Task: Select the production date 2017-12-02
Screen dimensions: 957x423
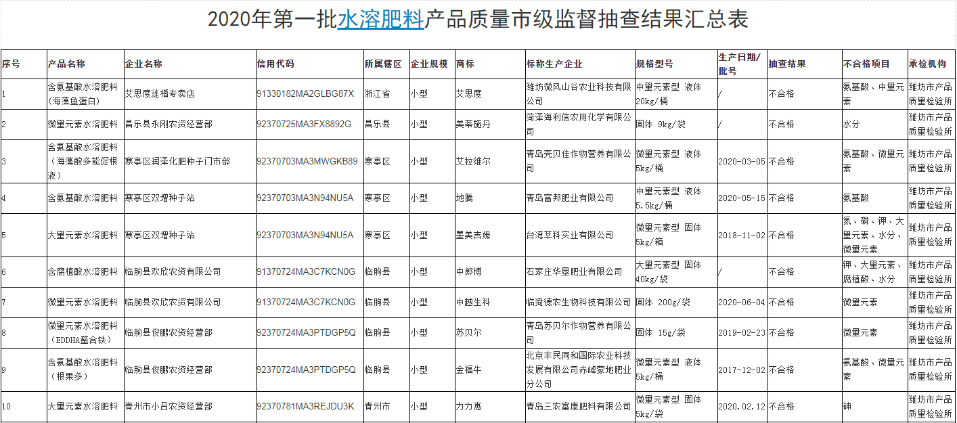Action: click(x=742, y=370)
